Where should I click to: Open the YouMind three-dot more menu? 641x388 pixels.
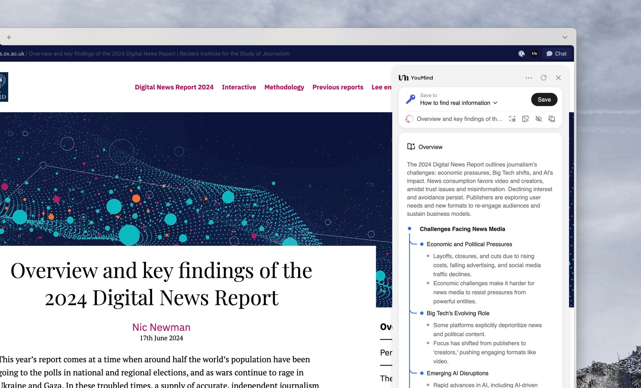(x=528, y=78)
